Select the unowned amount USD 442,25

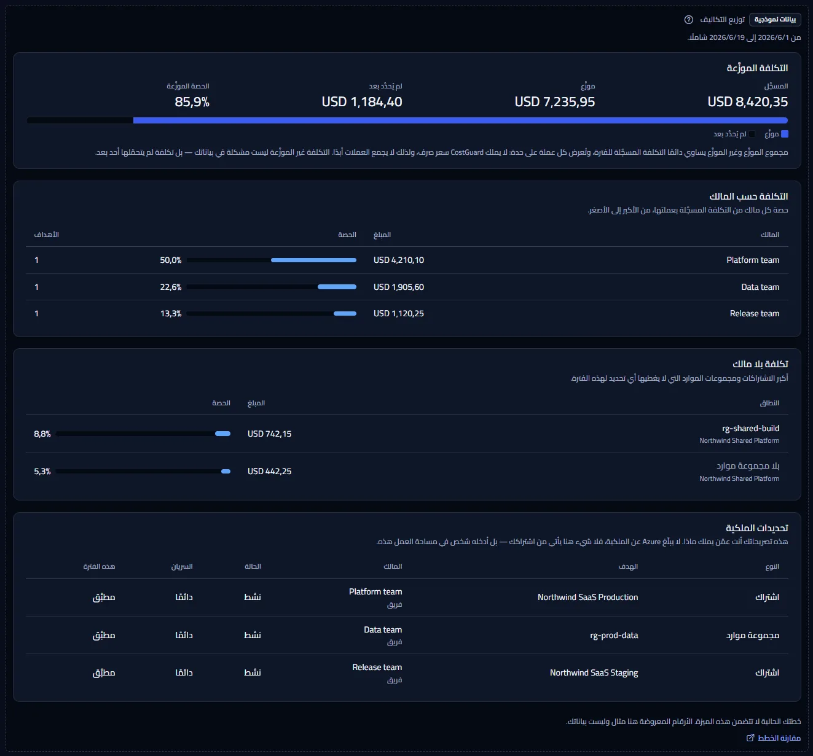(270, 472)
